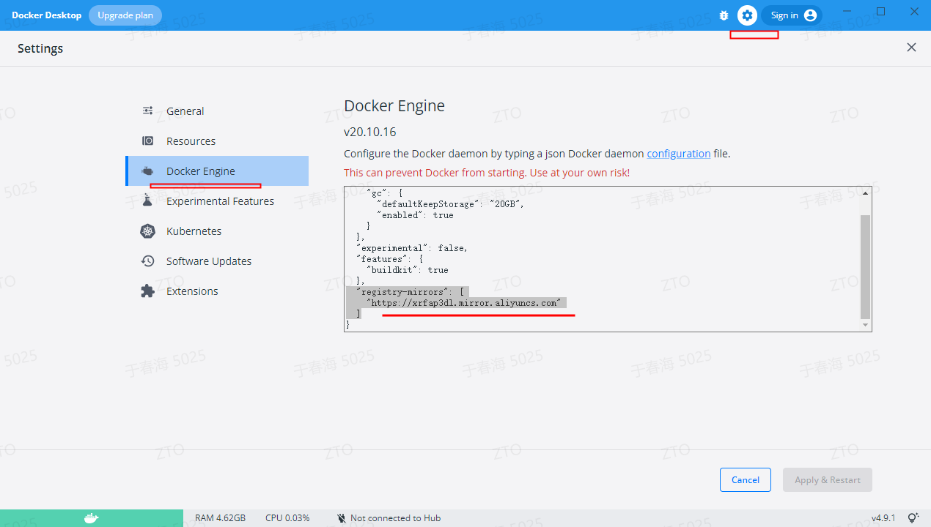Click the Docker whale status icon
The height and width of the screenshot is (527, 931).
click(x=92, y=518)
